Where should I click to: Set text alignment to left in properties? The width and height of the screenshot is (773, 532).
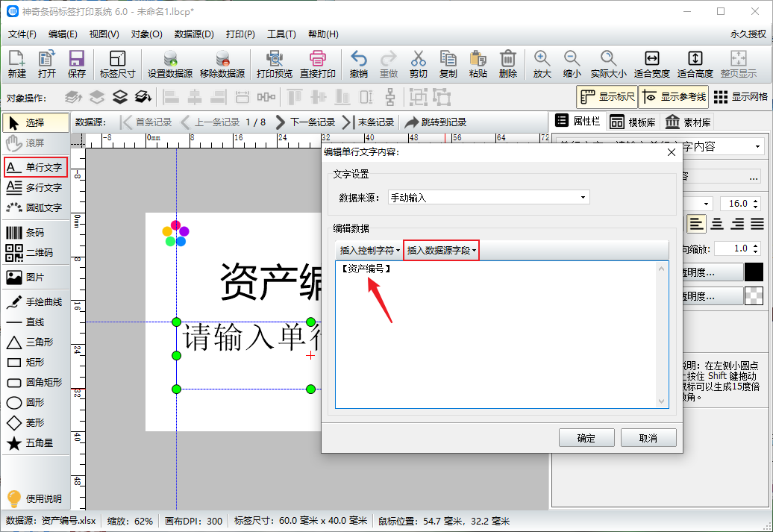pos(696,225)
